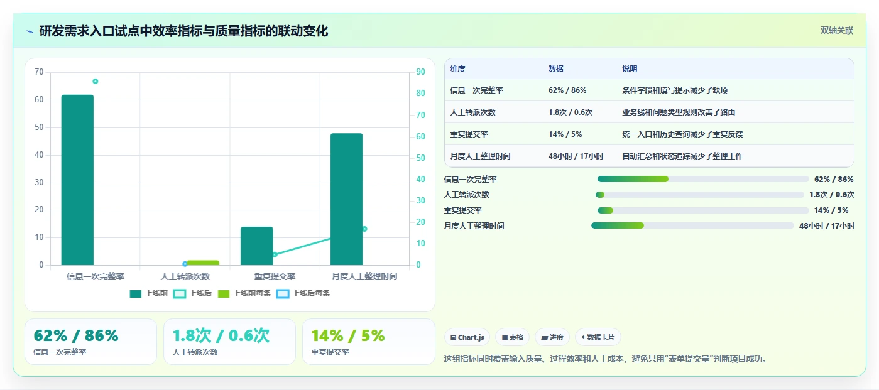879x390 pixels.
Task: Click the 人工转派次数 chart x-axis label
Action: pos(185,276)
